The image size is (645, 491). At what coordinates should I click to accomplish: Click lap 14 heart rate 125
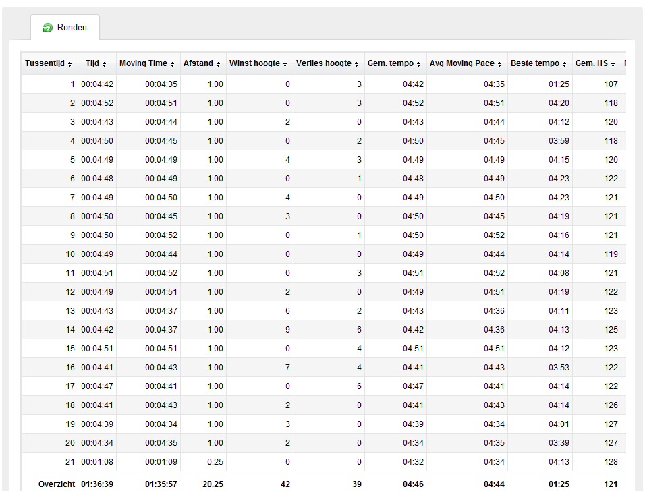[611, 330]
